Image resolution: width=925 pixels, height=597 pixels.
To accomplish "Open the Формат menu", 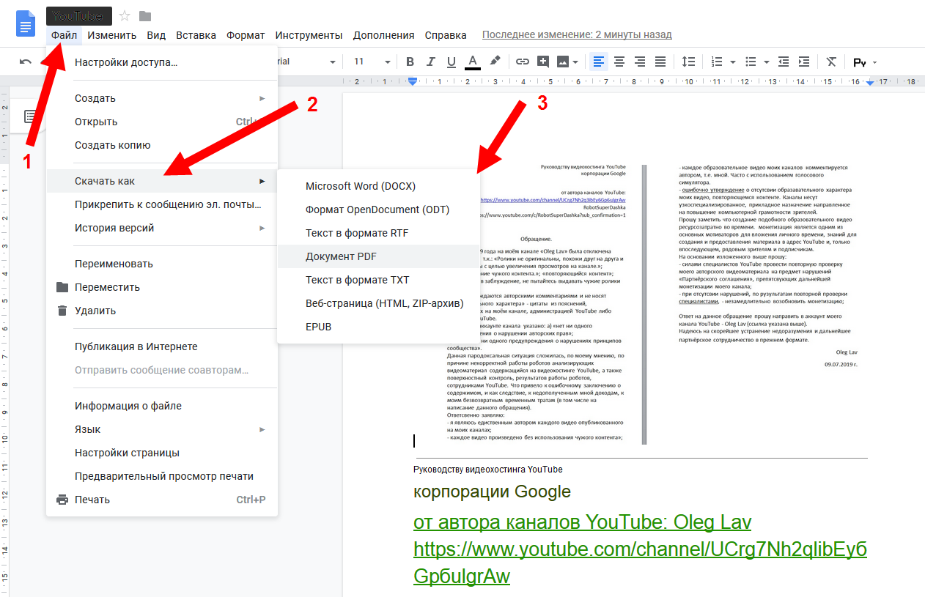I will [x=246, y=34].
